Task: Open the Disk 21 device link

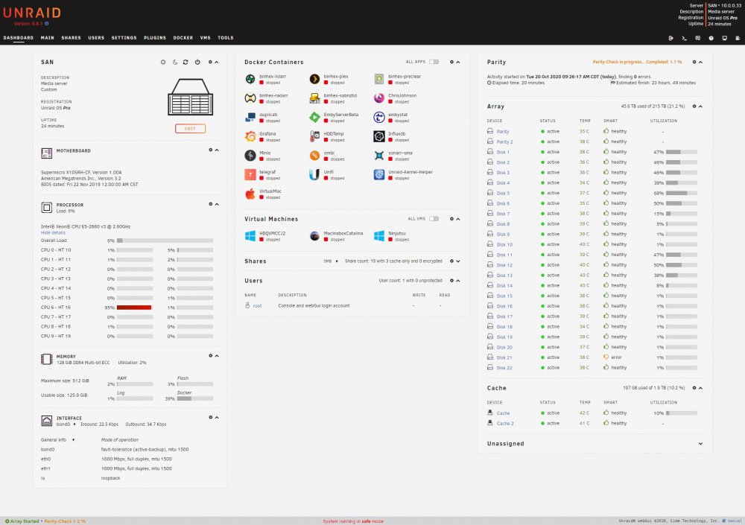Action: [504, 357]
